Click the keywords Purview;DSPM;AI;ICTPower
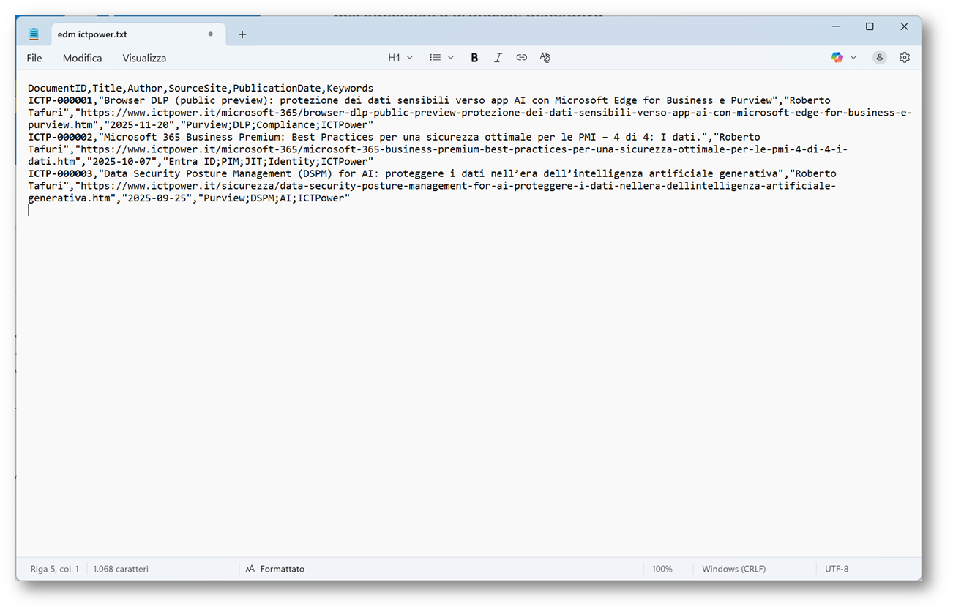The image size is (953, 612). coord(274,198)
